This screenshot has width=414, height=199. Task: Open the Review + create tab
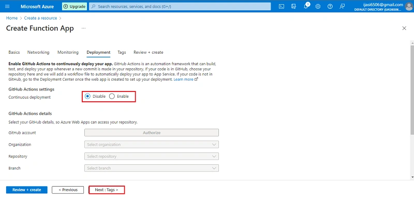click(149, 52)
